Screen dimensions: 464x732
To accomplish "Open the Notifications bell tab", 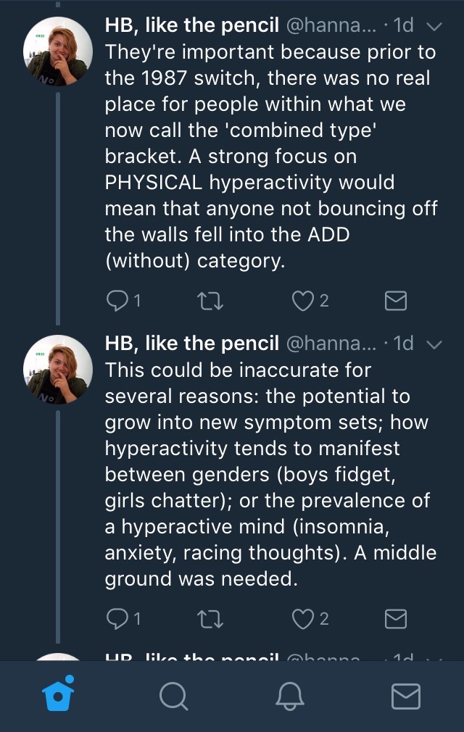I will [289, 696].
